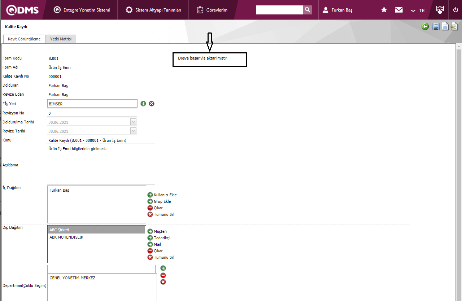Remove a department with the red minus icon

pyautogui.click(x=163, y=275)
